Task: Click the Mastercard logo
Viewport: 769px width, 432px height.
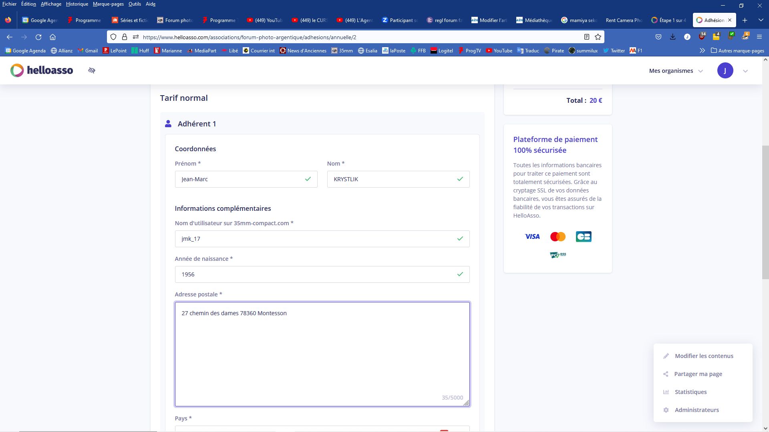Action: [558, 236]
